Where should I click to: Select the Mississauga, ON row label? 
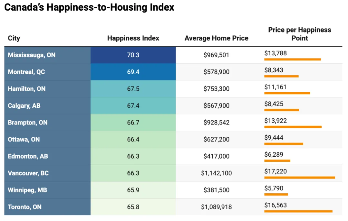[32, 55]
